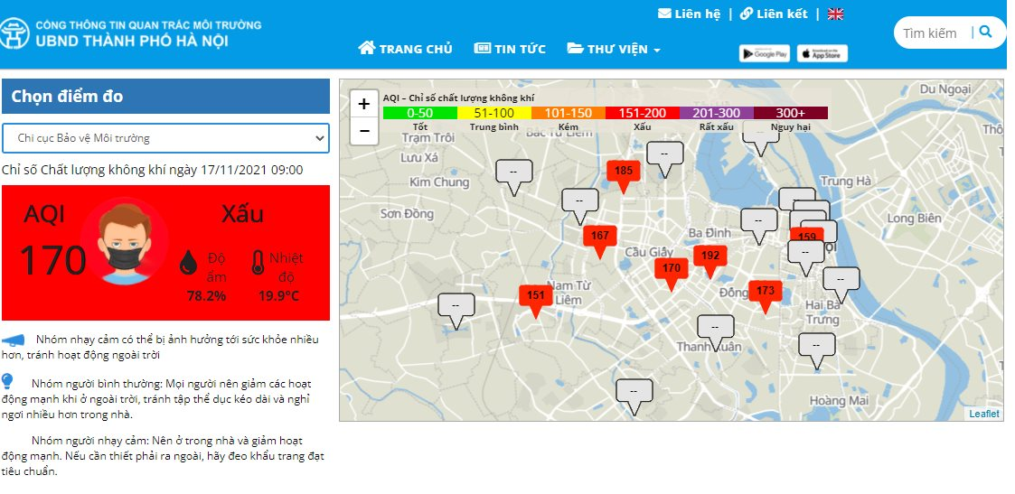
Task: Click the map marker showing AQI 167
Action: (x=599, y=238)
